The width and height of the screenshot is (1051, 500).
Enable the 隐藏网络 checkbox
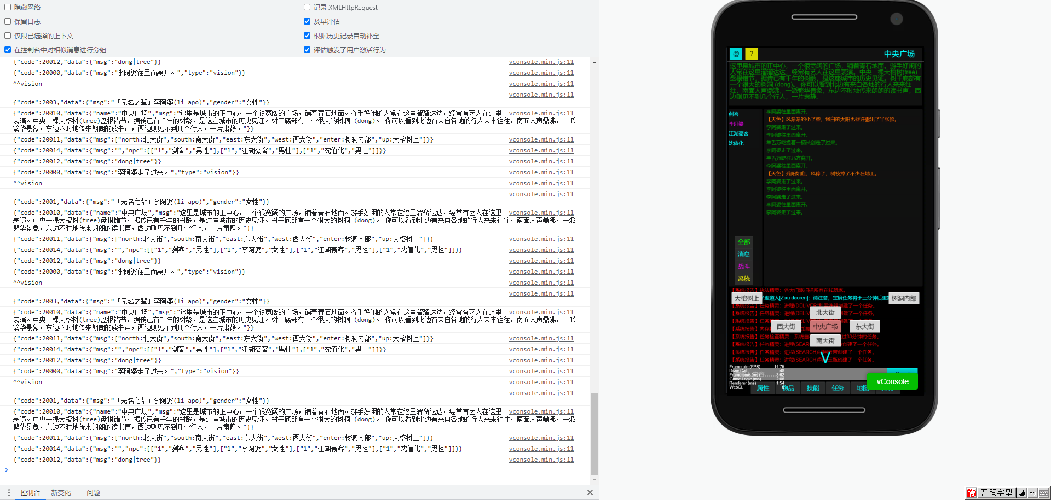(x=8, y=7)
